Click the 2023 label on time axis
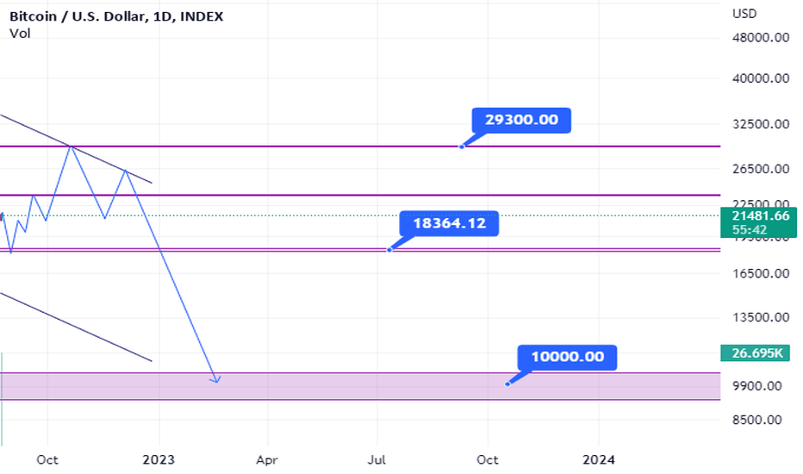Screen dimensions: 803x474 coord(159,459)
